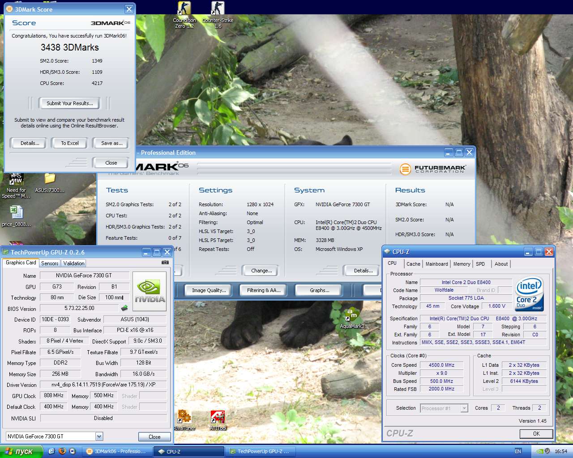Image resolution: width=573 pixels, height=458 pixels.
Task: Open CPU-Z Mainboard tab
Action: 436,264
